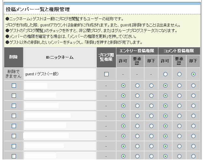Select 許可 entry radio on third member row

coord(123,106)
